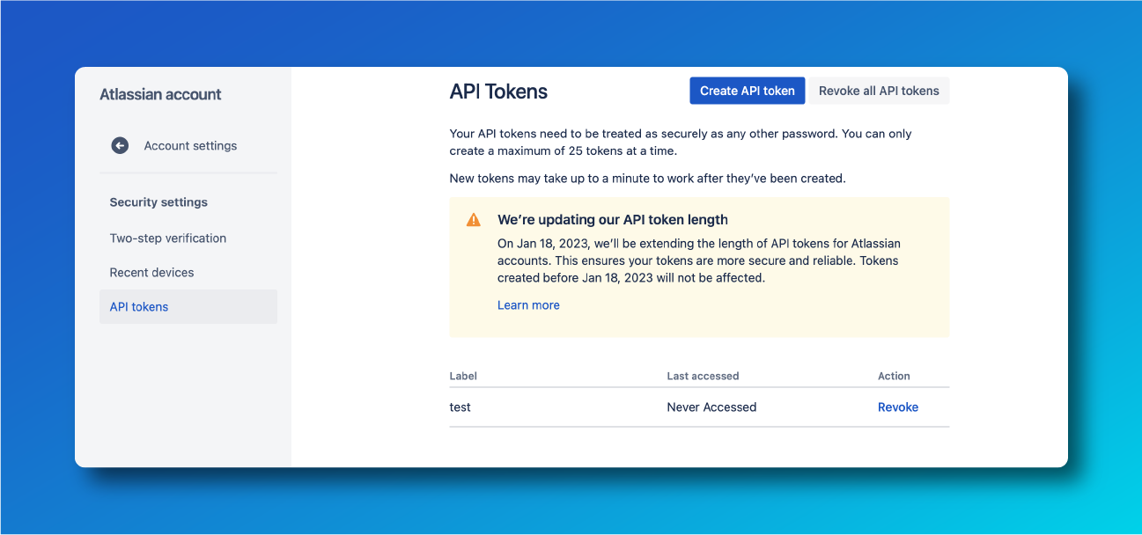This screenshot has height=535, width=1142.
Task: Click the warning triangle in the notice banner
Action: (473, 219)
